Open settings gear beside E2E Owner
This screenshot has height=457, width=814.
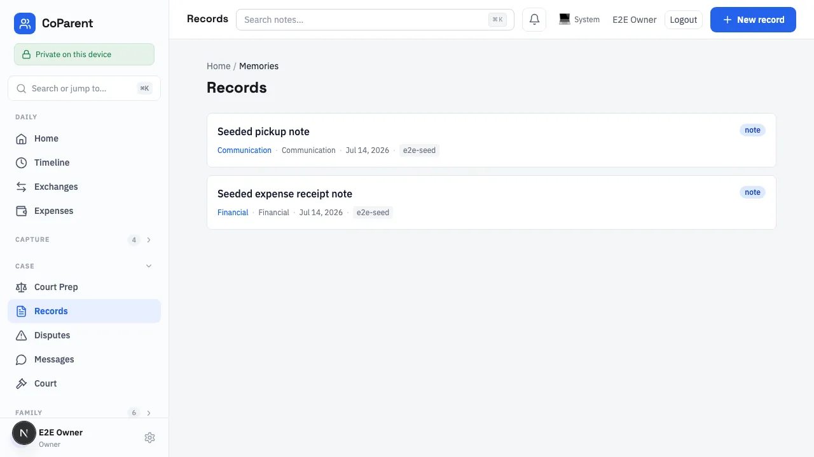(x=149, y=437)
